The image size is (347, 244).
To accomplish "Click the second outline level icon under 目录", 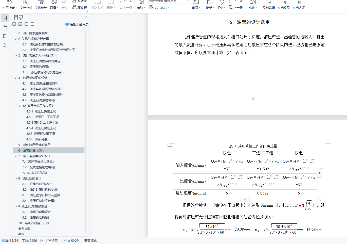I will pos(20,24).
